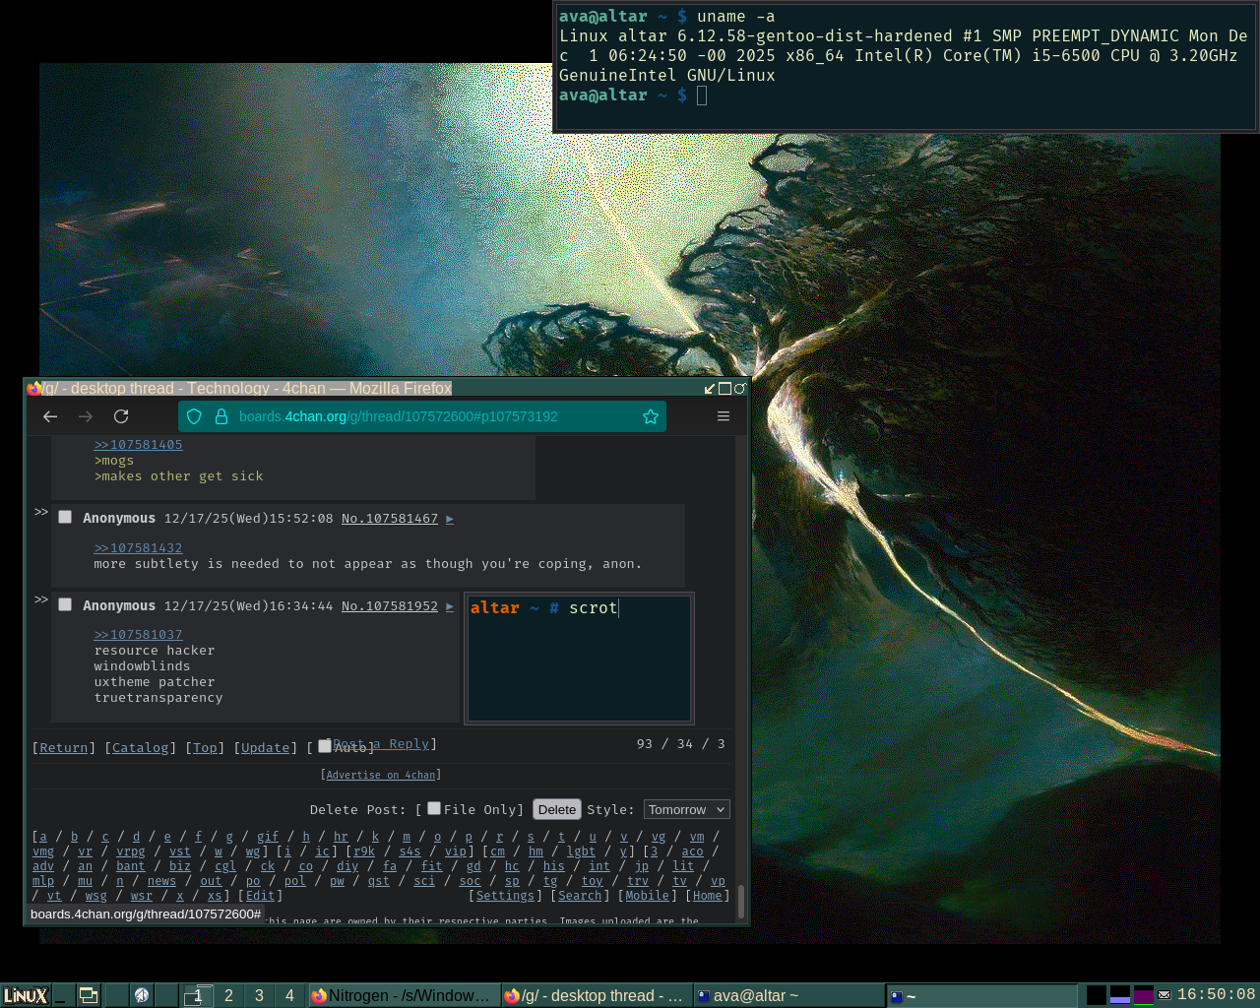Enable the Auto update checkbox
The image size is (1260, 1008).
(x=325, y=746)
